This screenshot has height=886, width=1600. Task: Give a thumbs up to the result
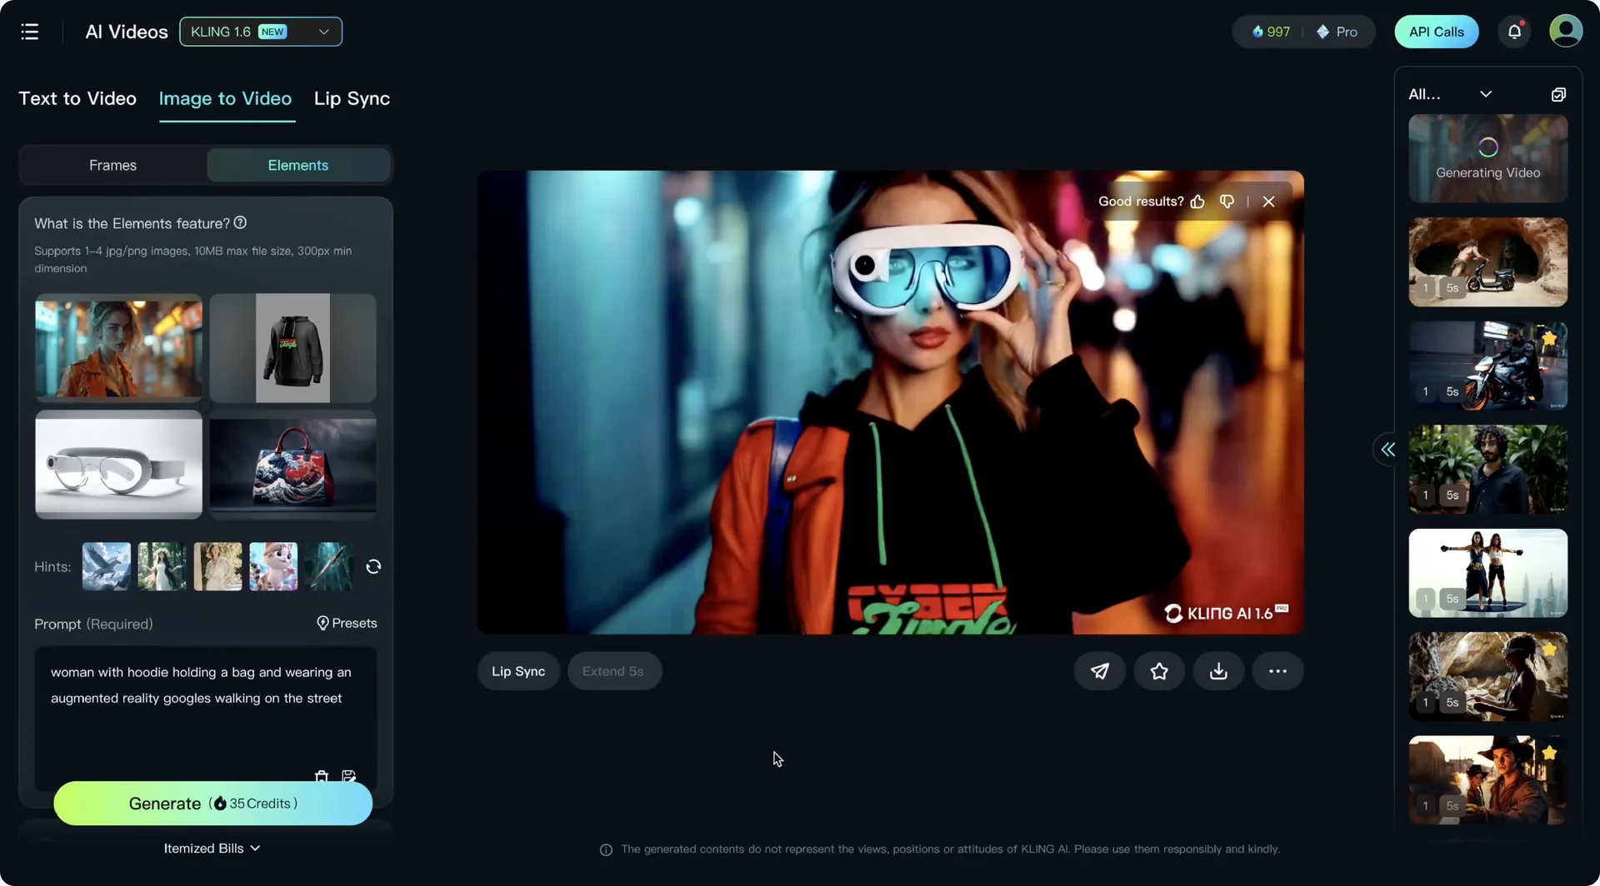[1197, 201]
